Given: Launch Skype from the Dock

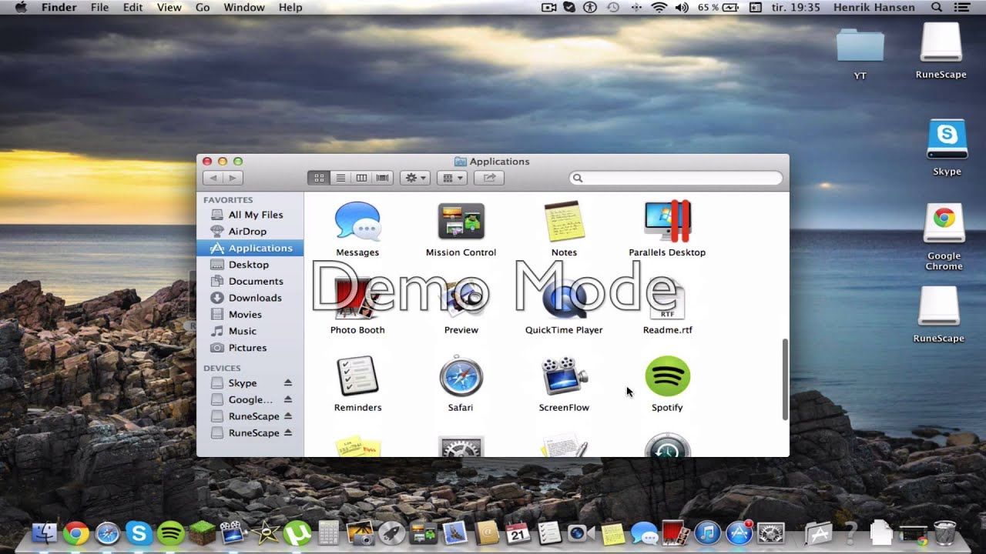Looking at the screenshot, I should tap(139, 532).
